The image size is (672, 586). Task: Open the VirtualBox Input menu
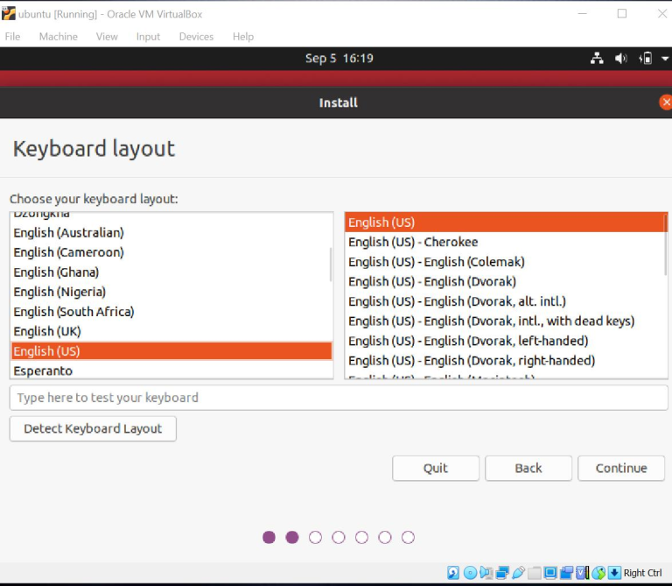(148, 37)
